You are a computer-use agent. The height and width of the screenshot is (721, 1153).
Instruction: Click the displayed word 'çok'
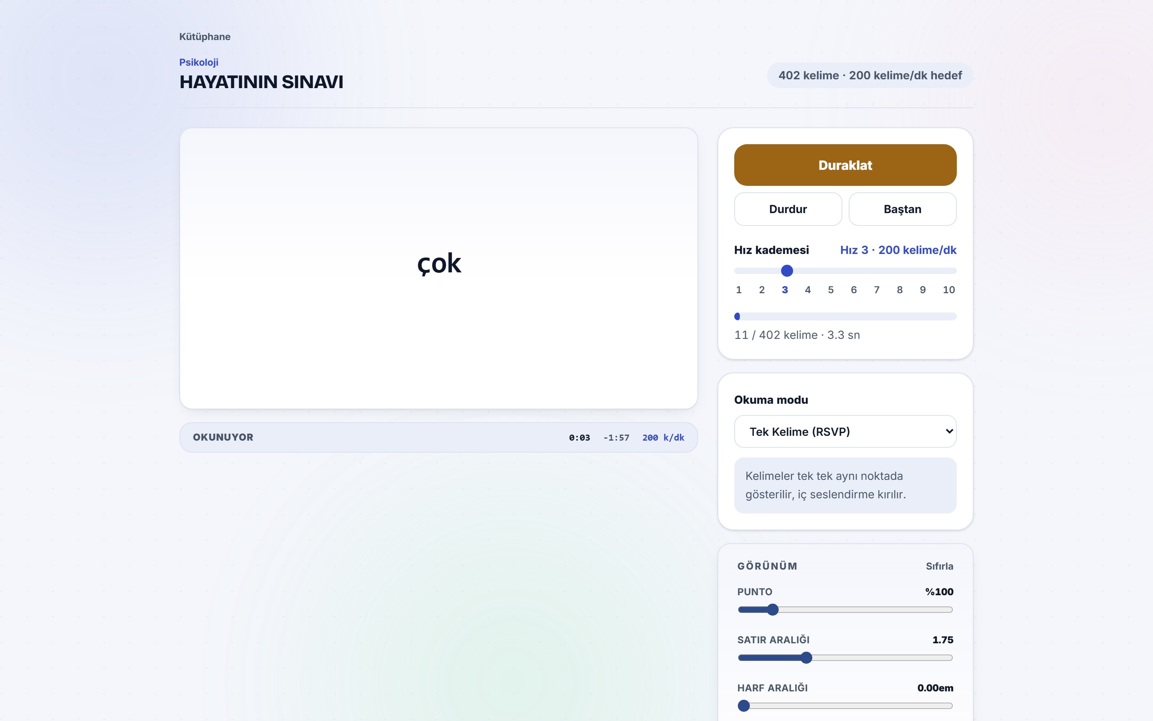[x=439, y=264]
